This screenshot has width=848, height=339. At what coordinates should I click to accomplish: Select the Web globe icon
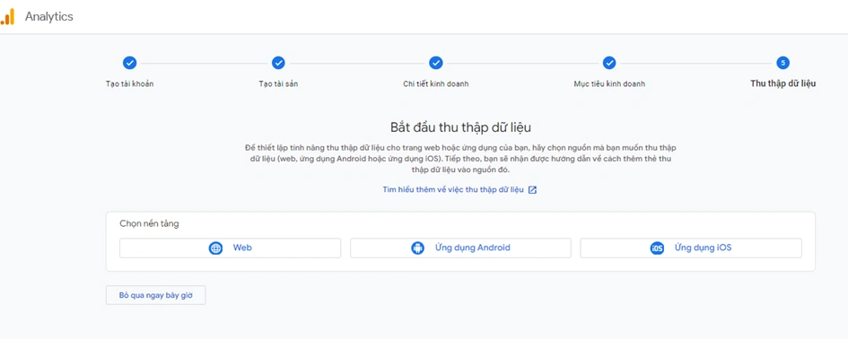215,248
